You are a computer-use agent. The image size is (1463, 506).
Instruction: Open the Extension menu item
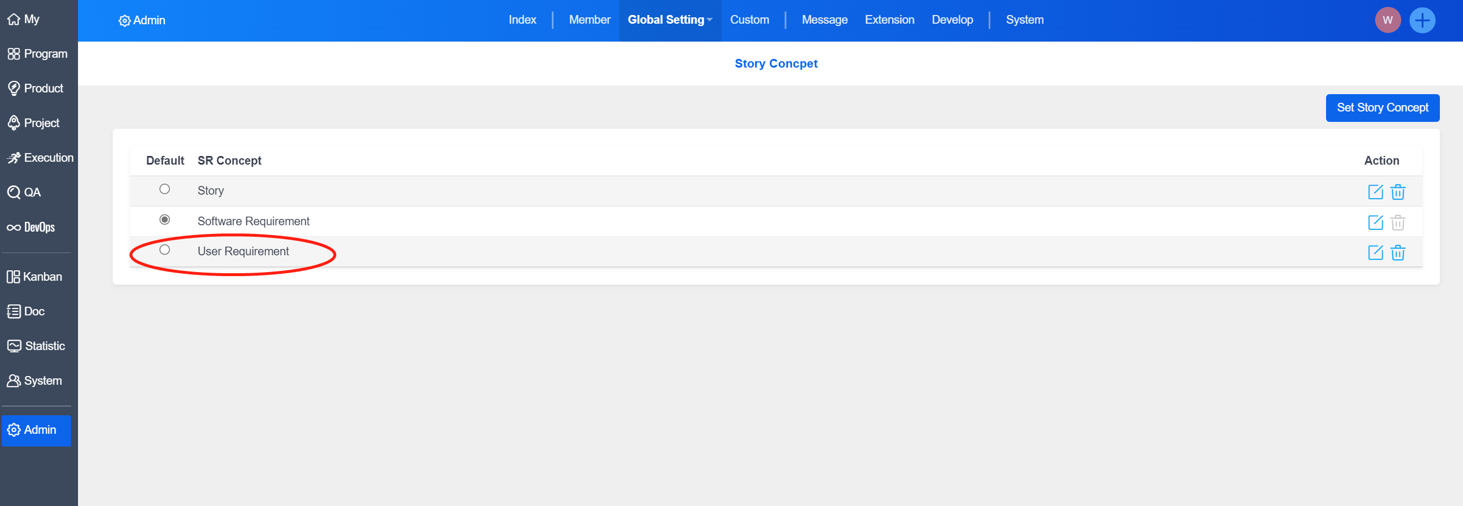point(889,20)
